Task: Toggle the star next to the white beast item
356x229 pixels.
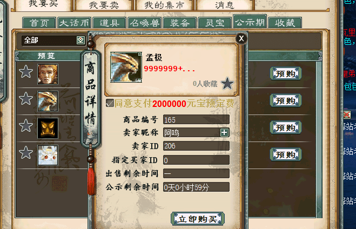Action: tap(25, 152)
